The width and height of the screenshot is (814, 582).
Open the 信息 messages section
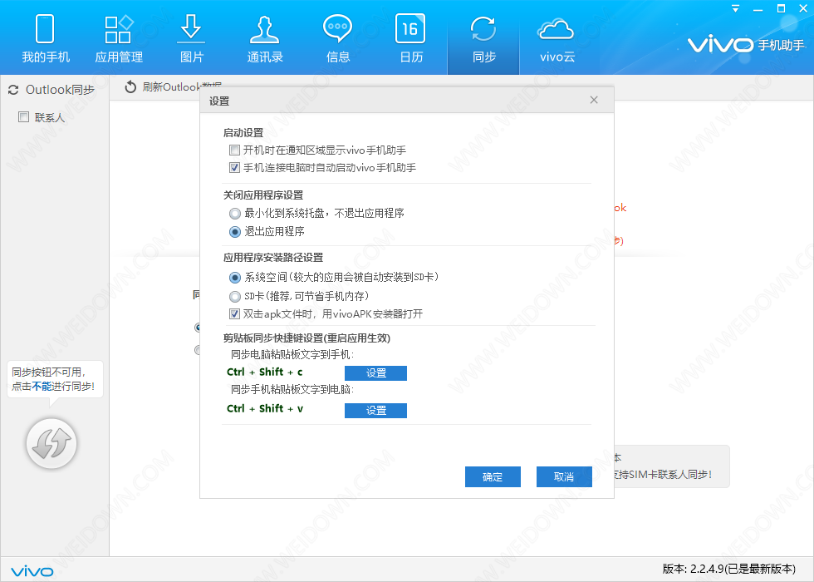click(x=338, y=39)
